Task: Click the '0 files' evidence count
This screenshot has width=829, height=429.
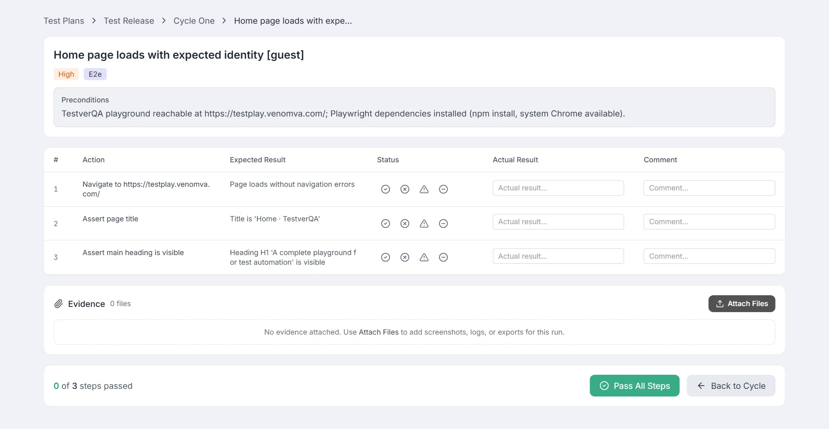Action: (120, 304)
